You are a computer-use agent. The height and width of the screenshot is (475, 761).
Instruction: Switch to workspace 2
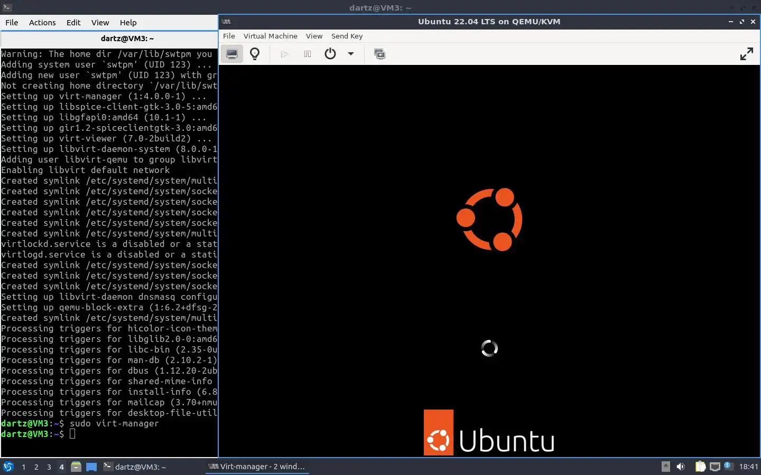pyautogui.click(x=36, y=467)
